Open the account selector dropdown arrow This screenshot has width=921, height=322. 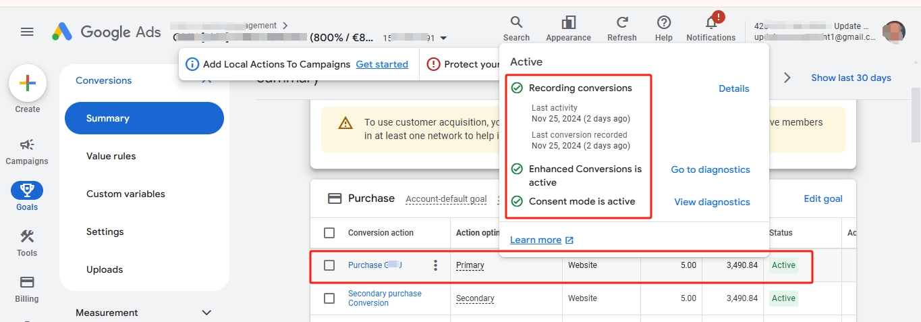click(443, 38)
